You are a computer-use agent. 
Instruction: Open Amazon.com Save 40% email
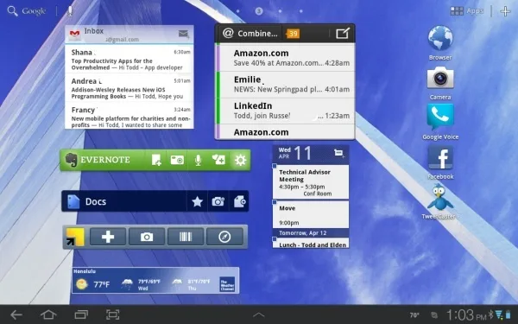(286, 58)
